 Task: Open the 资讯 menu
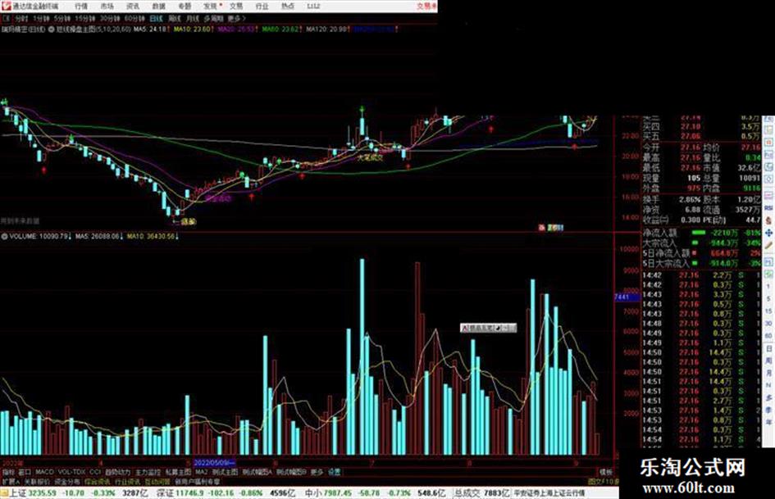133,6
